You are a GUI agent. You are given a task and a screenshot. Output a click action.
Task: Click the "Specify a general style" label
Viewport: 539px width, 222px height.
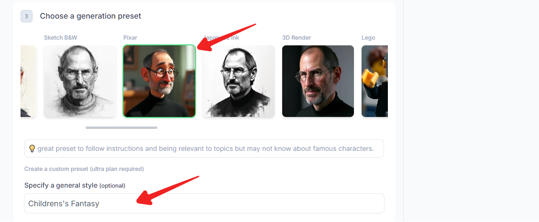coord(61,185)
